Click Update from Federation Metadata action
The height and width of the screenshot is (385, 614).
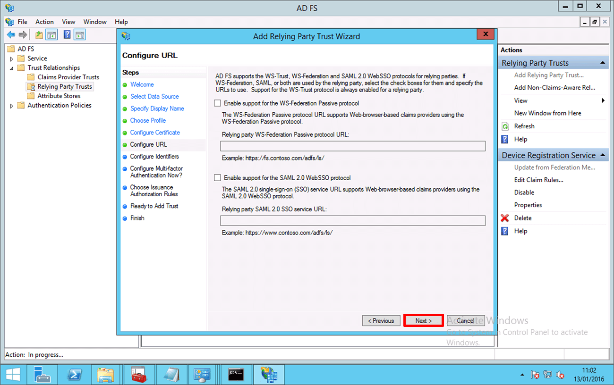[x=555, y=167]
